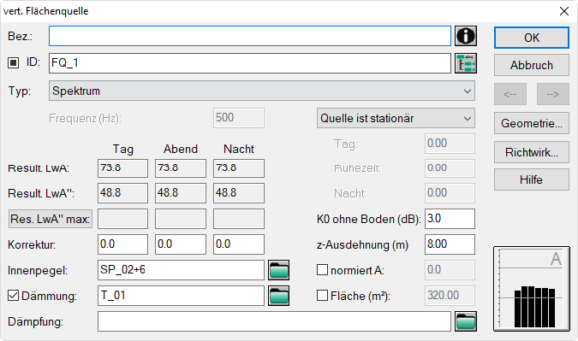Click the Result. LwA" Nacht value 48.8

coord(239,193)
